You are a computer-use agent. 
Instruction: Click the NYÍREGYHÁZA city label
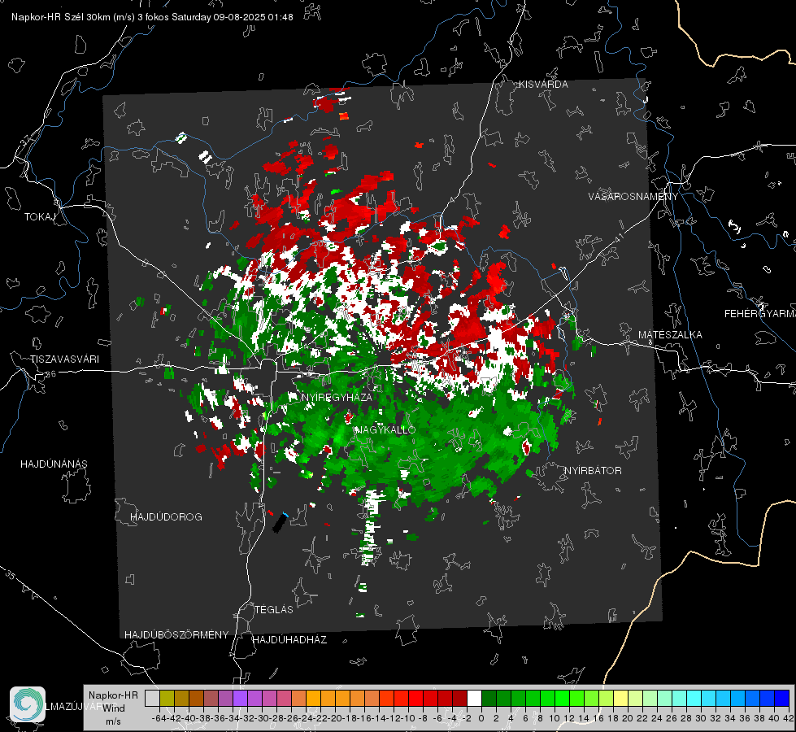coord(337,397)
